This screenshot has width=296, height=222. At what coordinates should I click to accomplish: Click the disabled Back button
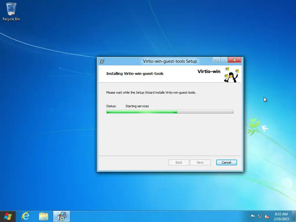click(179, 162)
